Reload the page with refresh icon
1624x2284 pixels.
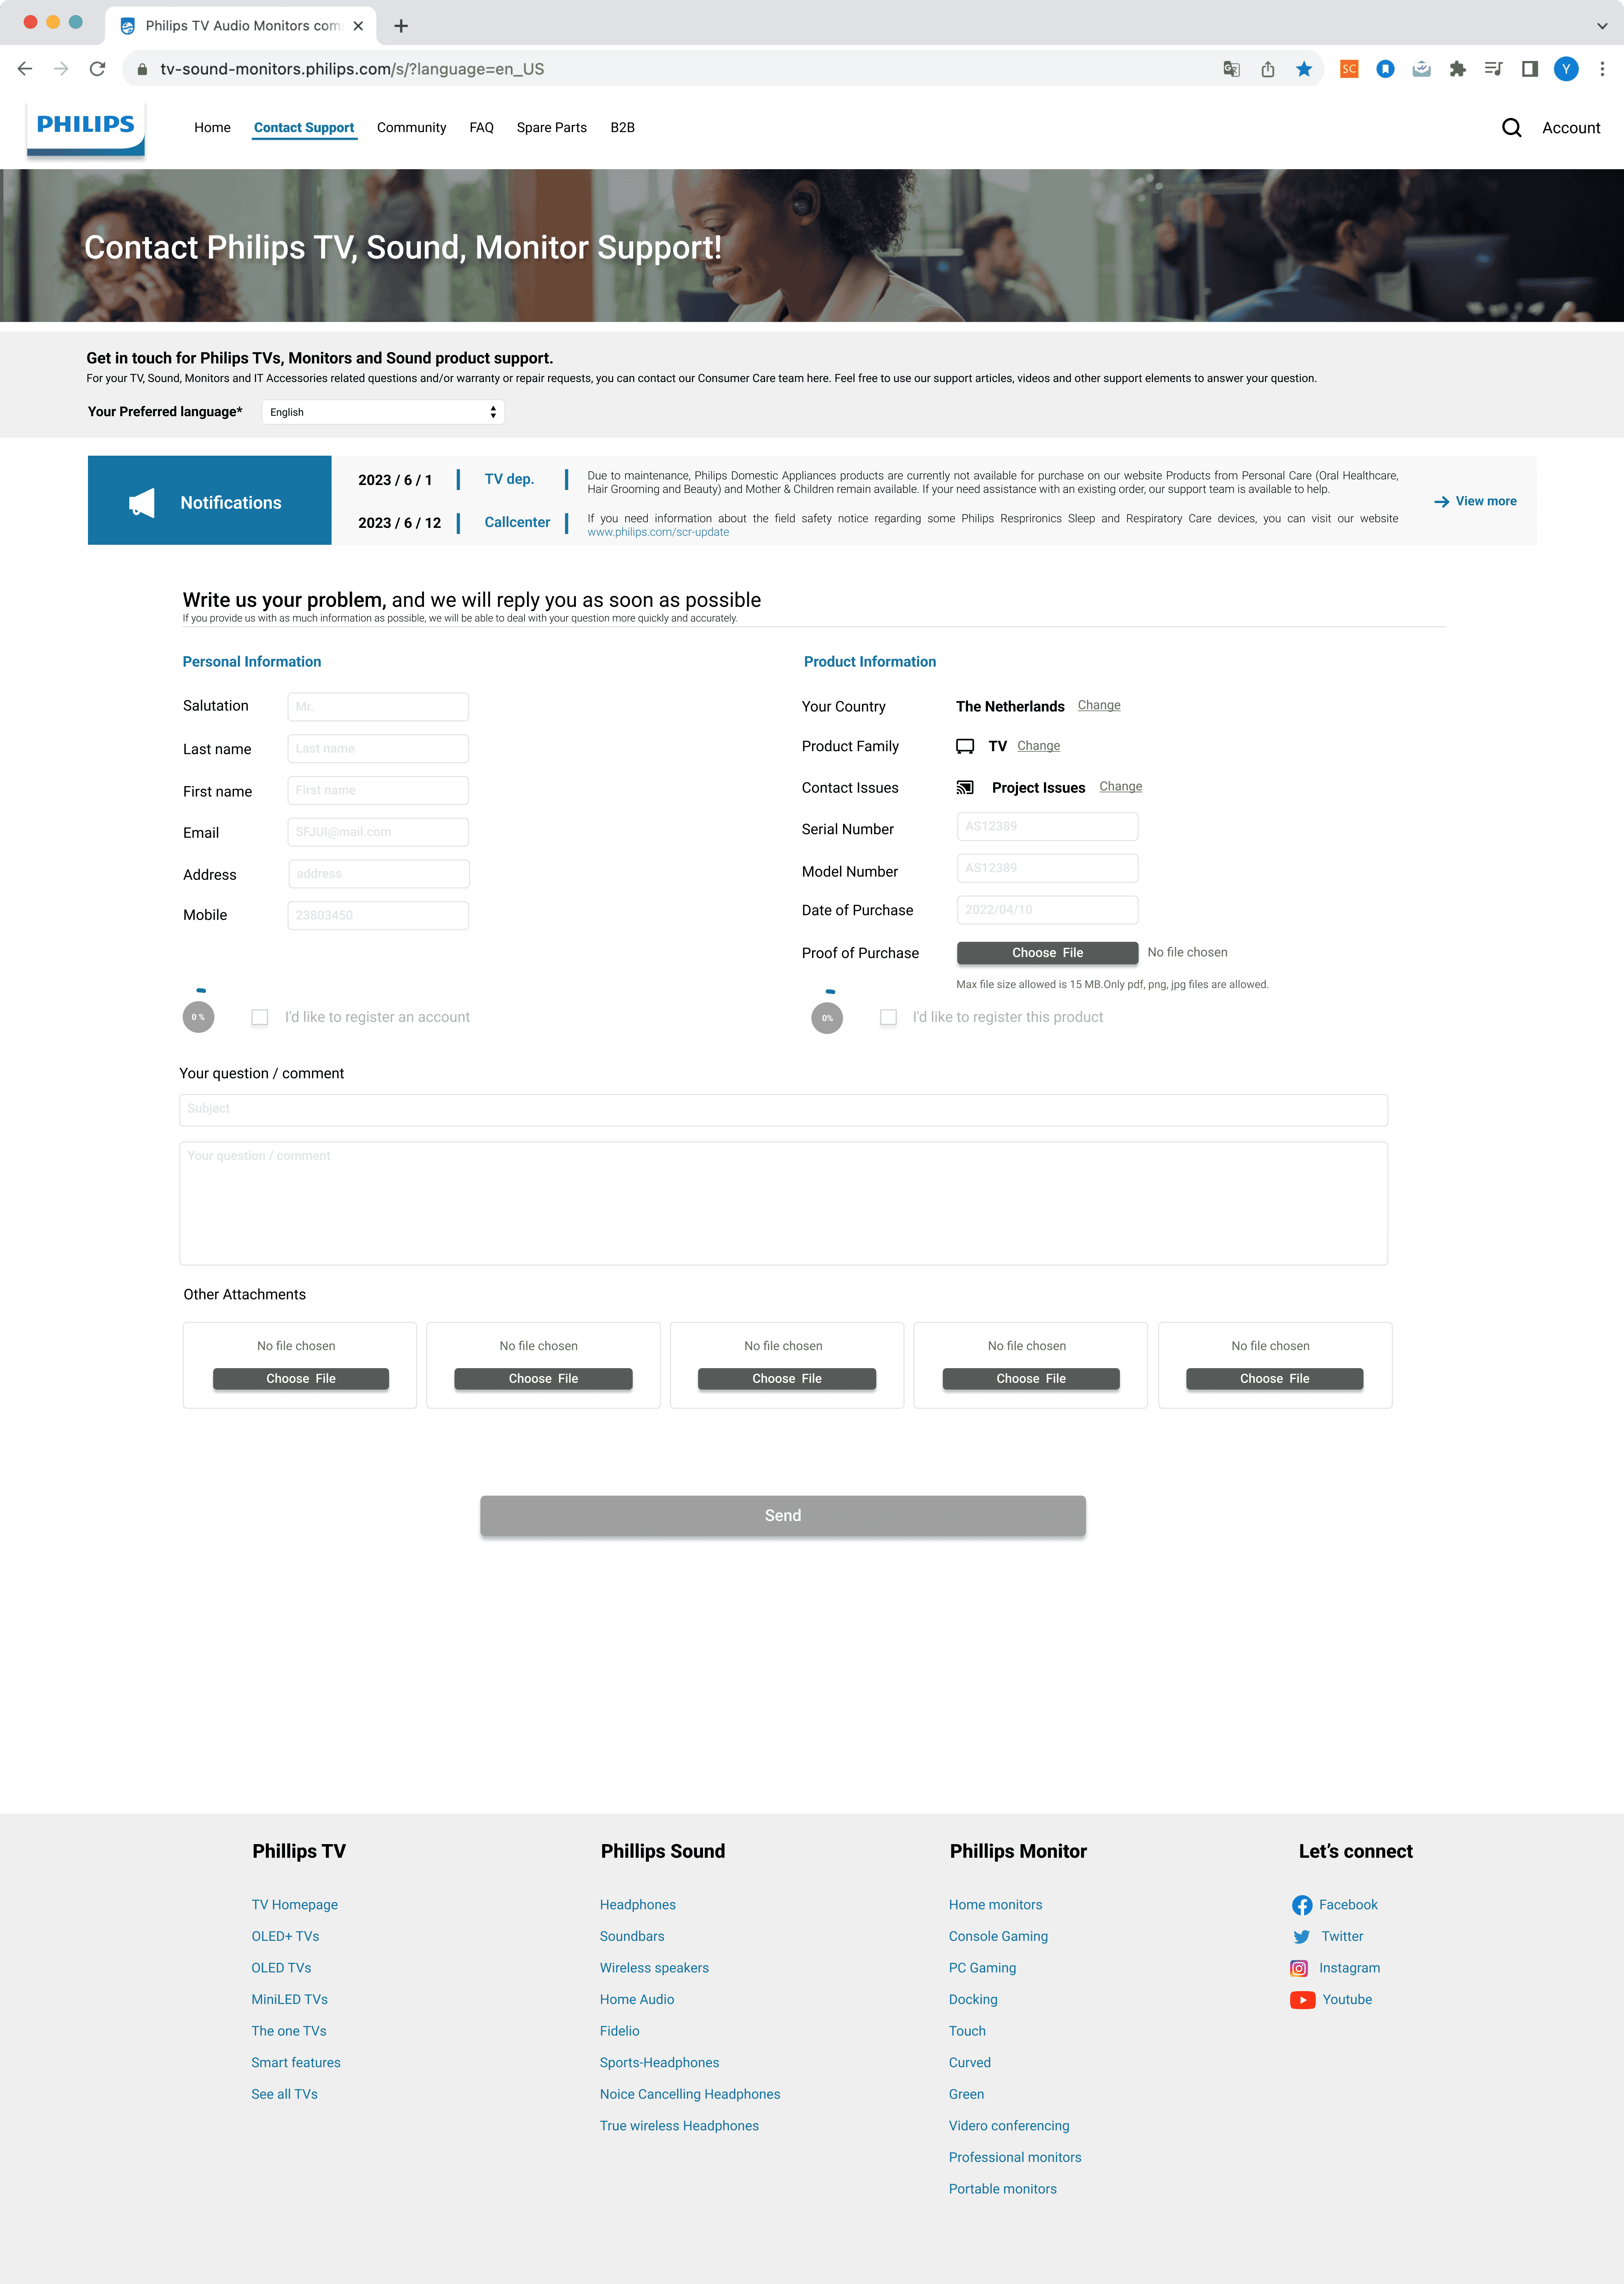coord(97,69)
